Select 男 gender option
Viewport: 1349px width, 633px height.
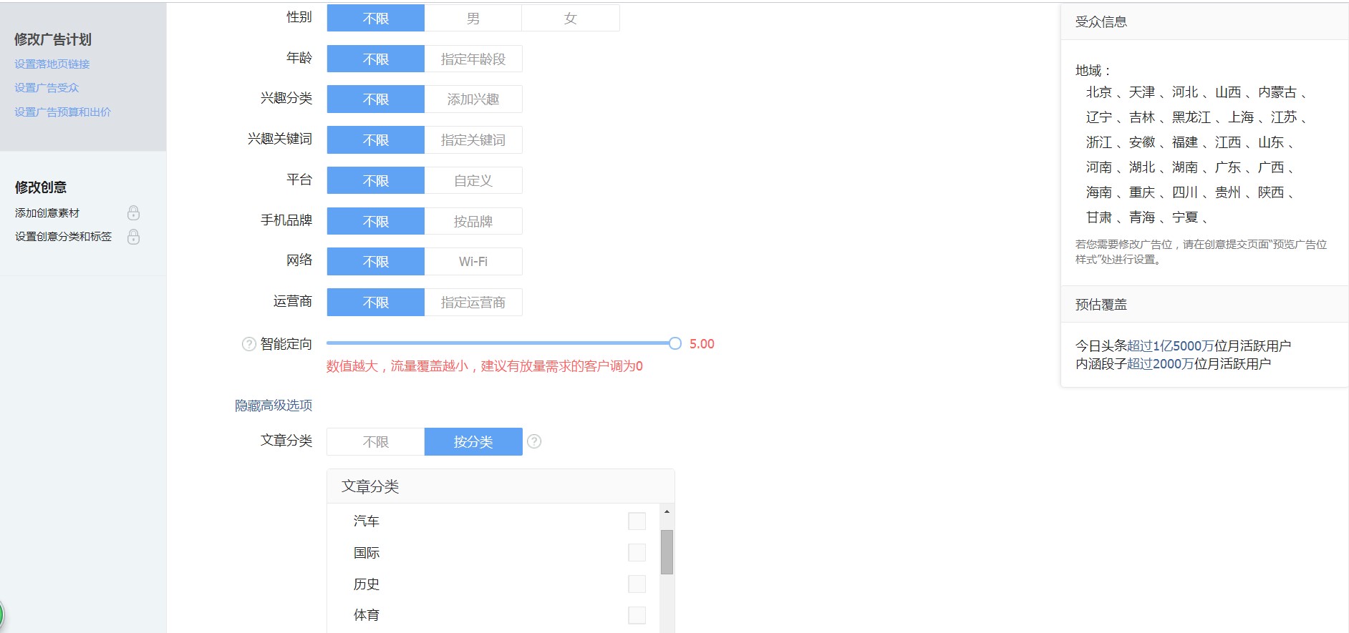click(473, 19)
